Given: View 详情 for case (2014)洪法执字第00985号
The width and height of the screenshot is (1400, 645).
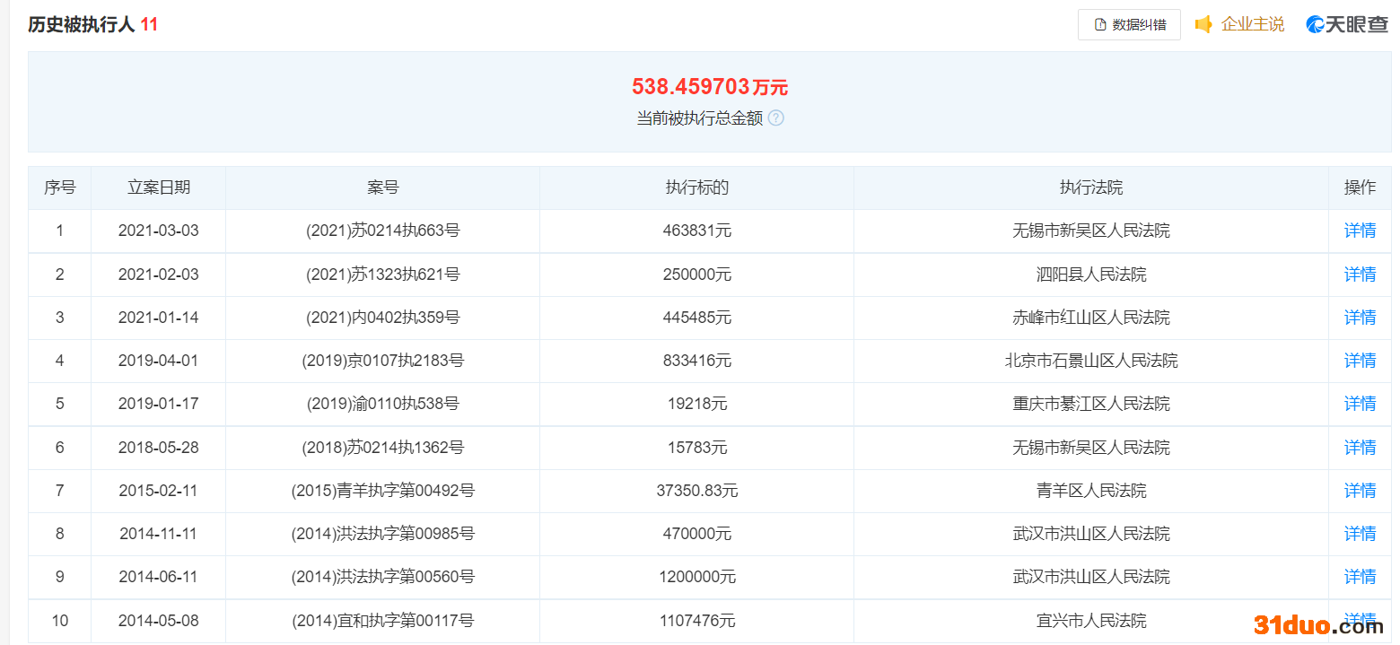Looking at the screenshot, I should [x=1360, y=534].
